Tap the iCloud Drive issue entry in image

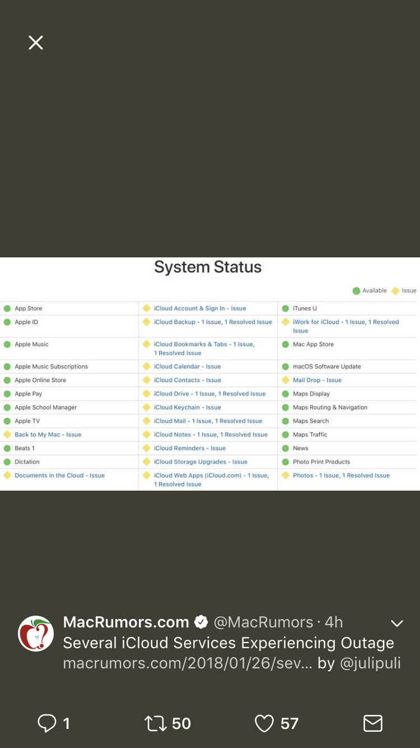pyautogui.click(x=209, y=394)
